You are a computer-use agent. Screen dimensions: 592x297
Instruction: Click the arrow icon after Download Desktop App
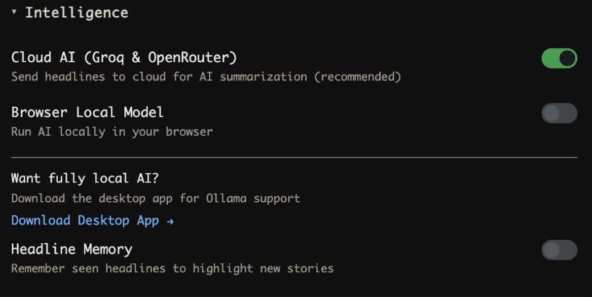(170, 222)
